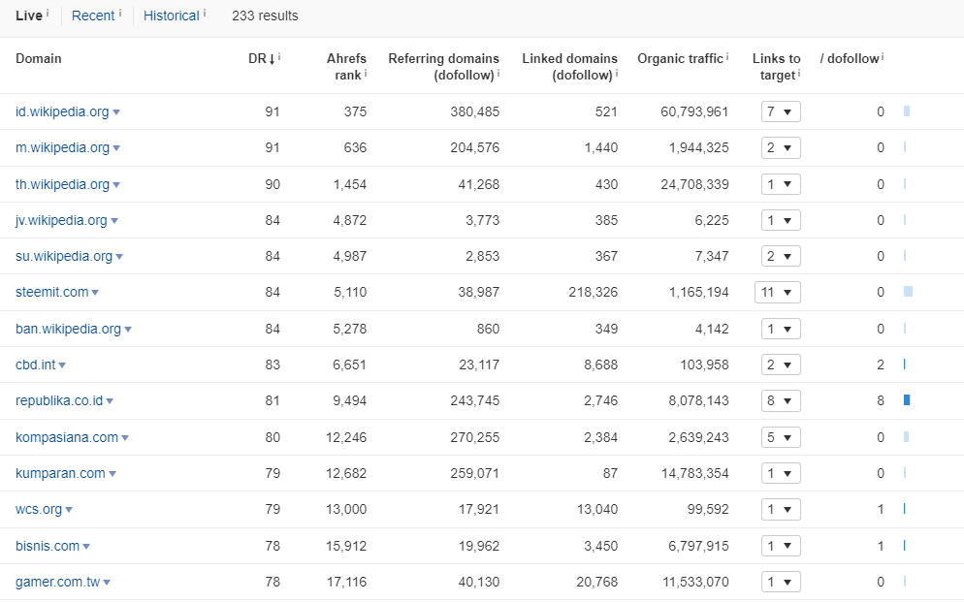Sort by / dofollow column header

(849, 58)
